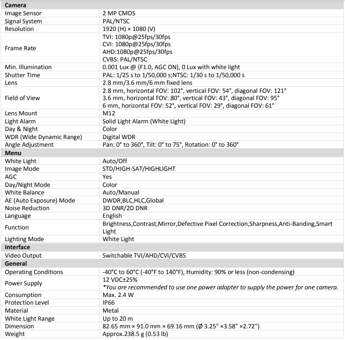Select the IP66 protection level value
The image size is (345, 340).
coord(109,303)
